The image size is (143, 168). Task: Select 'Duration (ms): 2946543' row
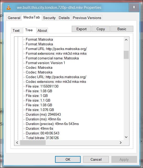(x=43, y=114)
